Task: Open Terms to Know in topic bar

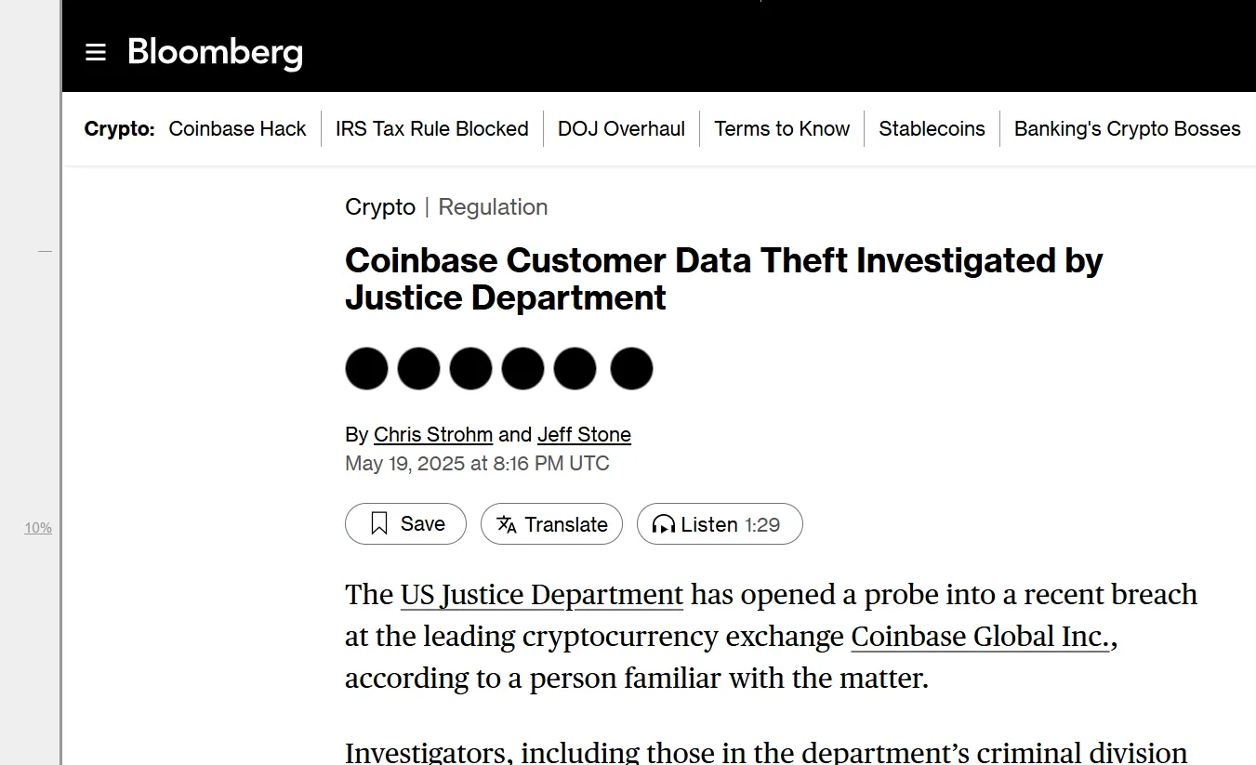Action: pyautogui.click(x=782, y=129)
